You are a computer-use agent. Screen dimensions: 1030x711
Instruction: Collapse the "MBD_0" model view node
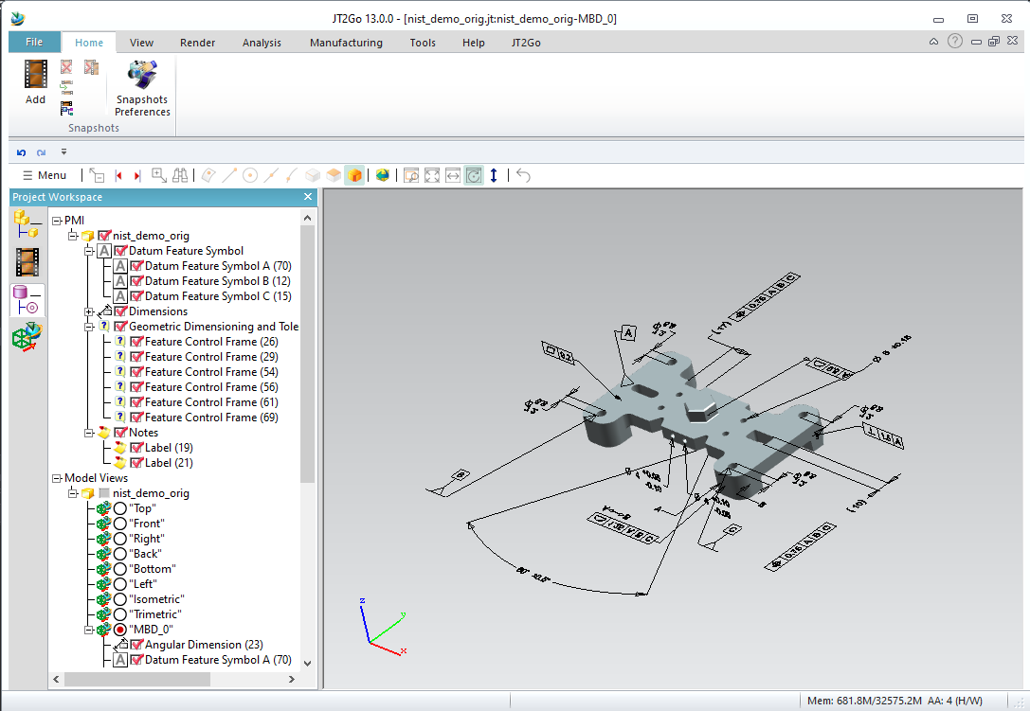pos(89,630)
